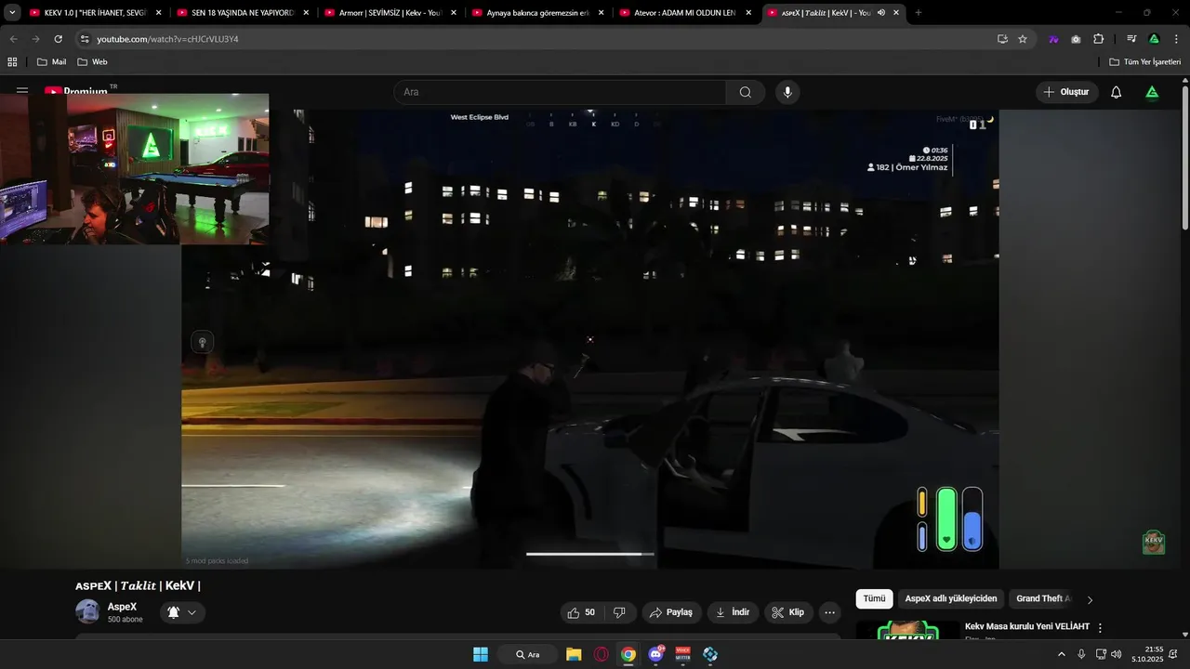This screenshot has height=669, width=1190.
Task: Select the Tümü filter chip
Action: [x=874, y=599]
